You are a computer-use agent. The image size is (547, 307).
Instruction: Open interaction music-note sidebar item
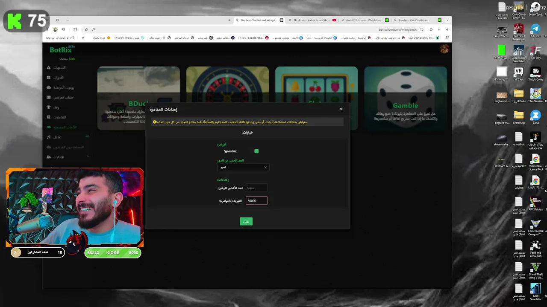pos(55,137)
